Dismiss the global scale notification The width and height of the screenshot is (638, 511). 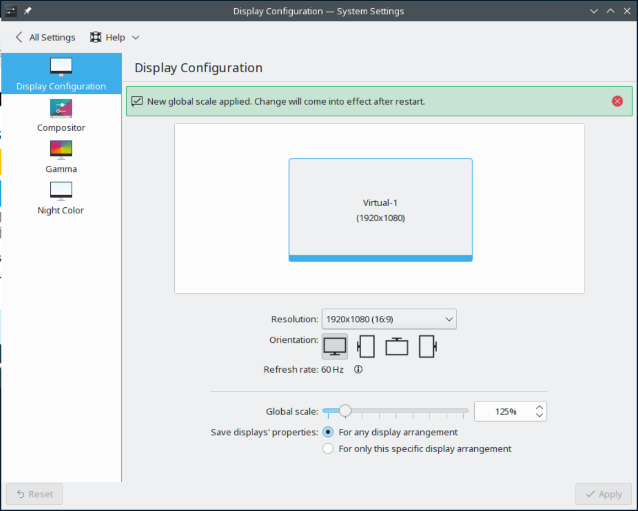coord(617,101)
